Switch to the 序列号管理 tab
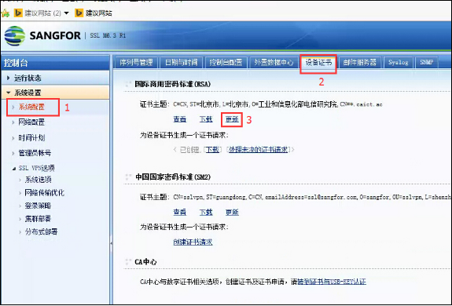This screenshot has width=452, height=306. (x=136, y=63)
